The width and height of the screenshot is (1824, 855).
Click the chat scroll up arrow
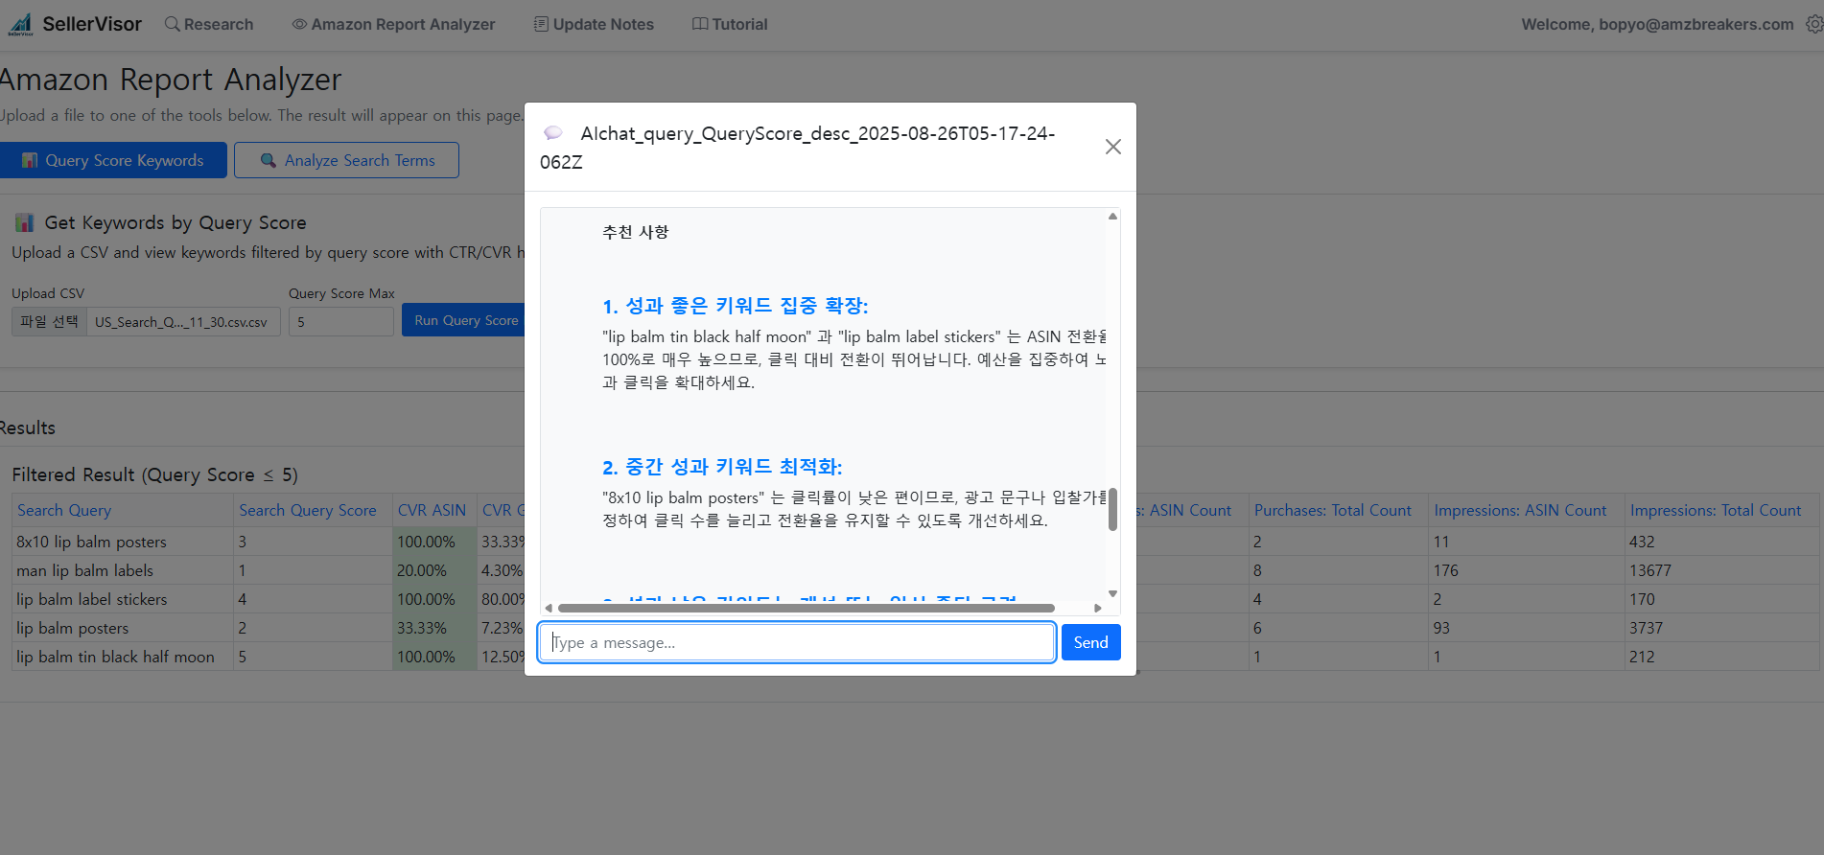pyautogui.click(x=1112, y=217)
